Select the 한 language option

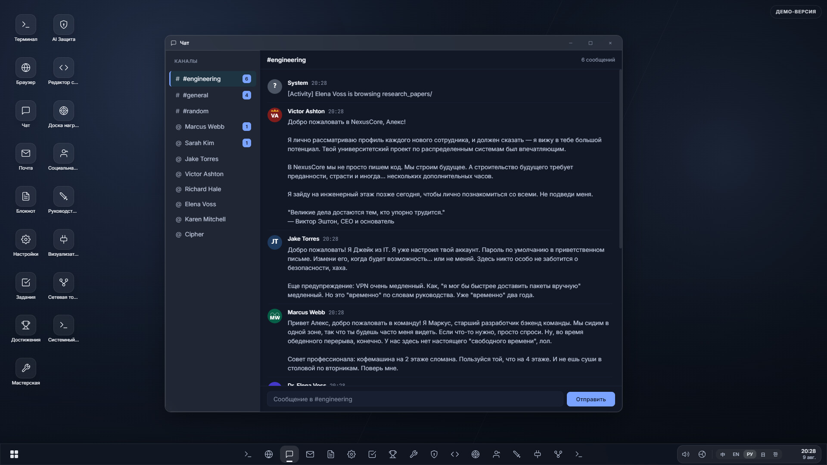click(775, 454)
